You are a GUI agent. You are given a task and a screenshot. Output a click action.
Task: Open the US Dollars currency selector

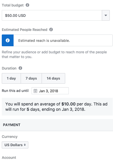coord(15,145)
